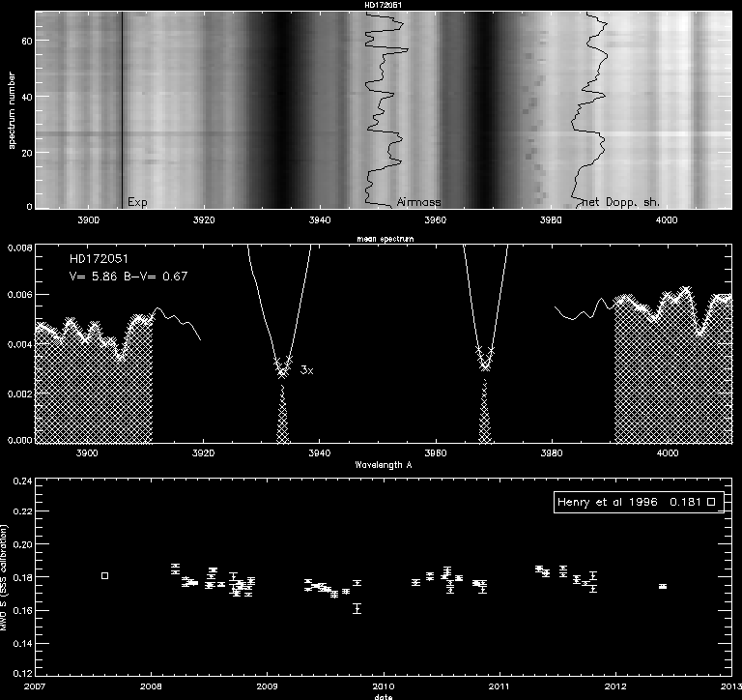
Task: Click the 'Exp' curve label
Action: tap(137, 202)
